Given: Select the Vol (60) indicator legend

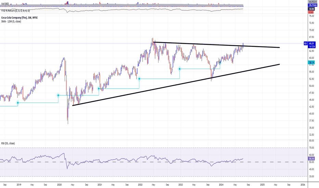Looking at the screenshot, I should pos(5,4).
